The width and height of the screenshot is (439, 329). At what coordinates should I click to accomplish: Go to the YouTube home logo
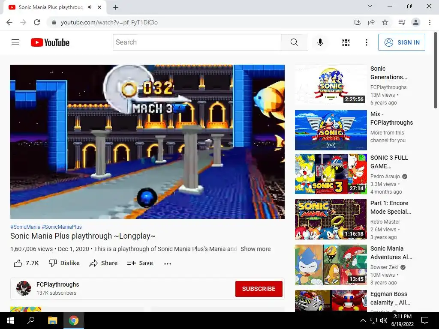(x=50, y=42)
